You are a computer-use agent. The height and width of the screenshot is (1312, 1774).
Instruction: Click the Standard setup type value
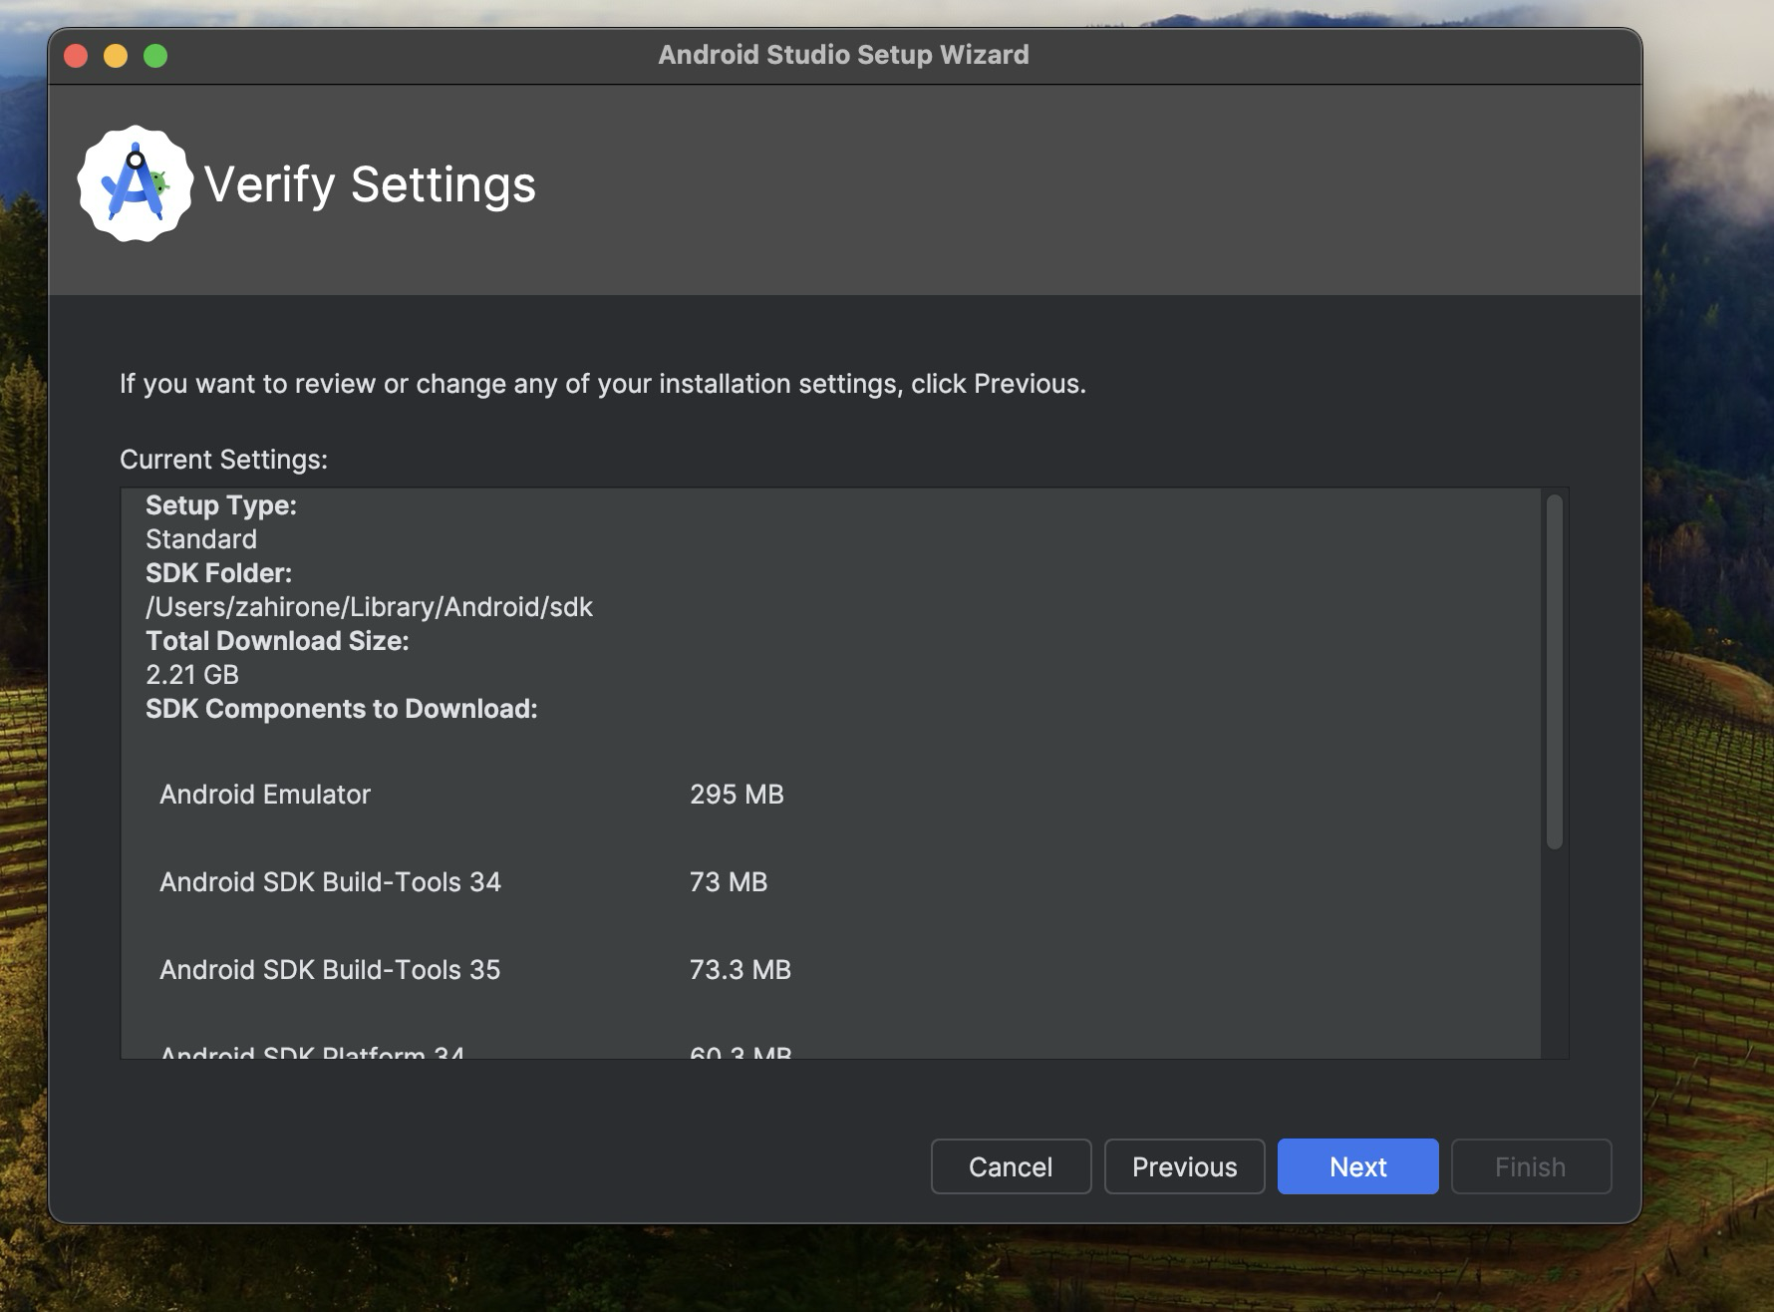(201, 539)
